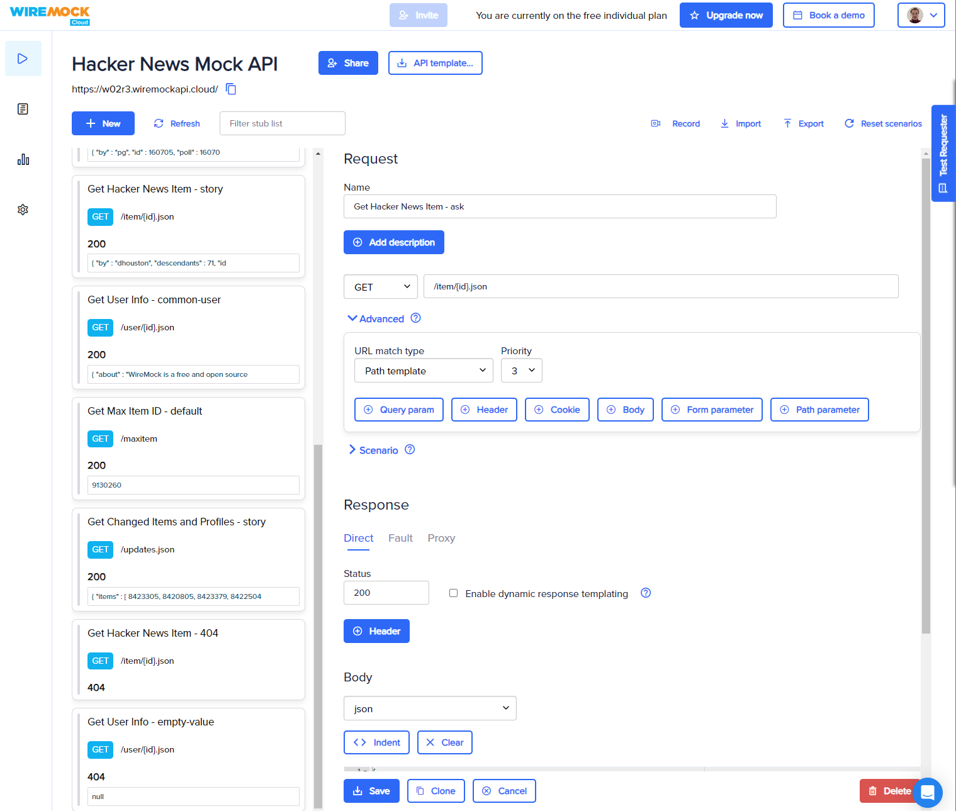The height and width of the screenshot is (811, 956).
Task: Open the settings gear icon in sidebar
Action: 23,210
